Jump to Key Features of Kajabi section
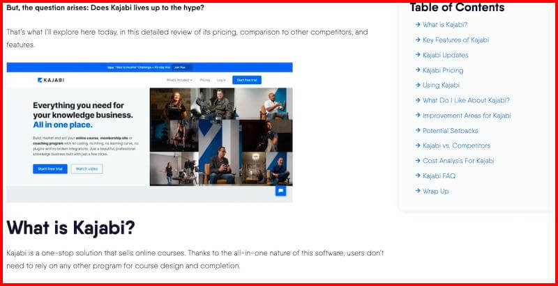The width and height of the screenshot is (558, 286). (455, 40)
